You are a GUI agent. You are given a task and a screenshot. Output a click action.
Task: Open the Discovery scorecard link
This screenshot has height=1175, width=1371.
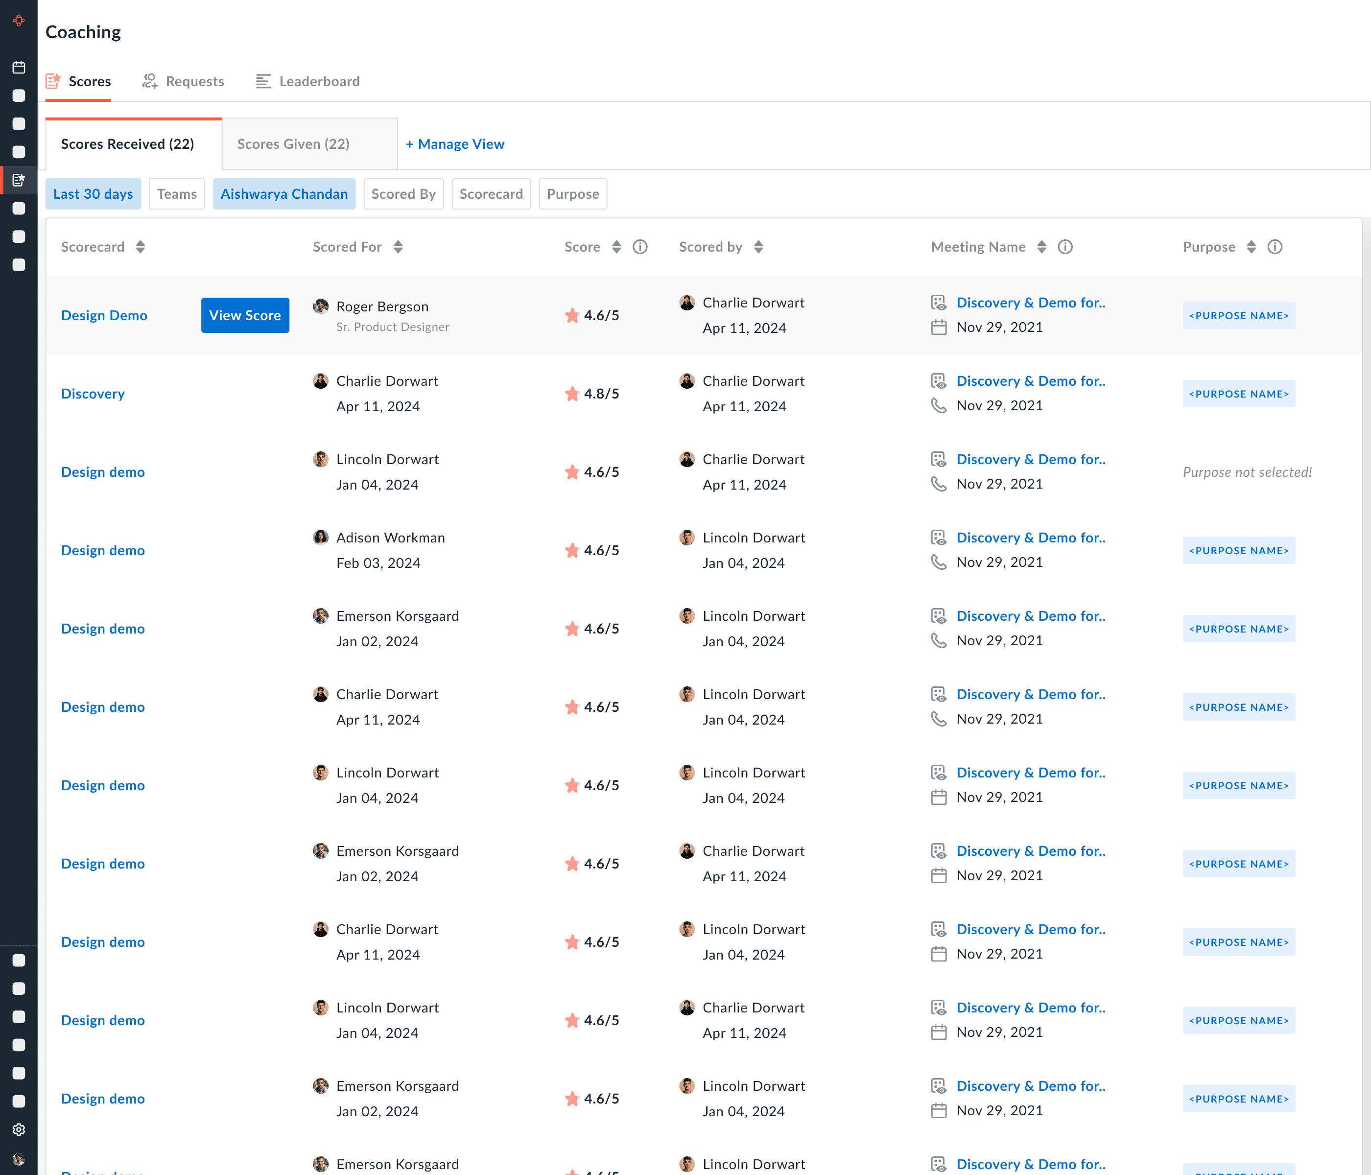[93, 394]
